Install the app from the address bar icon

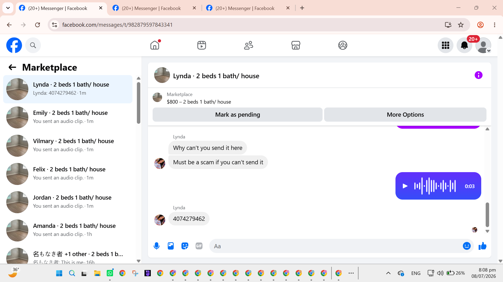(x=448, y=25)
